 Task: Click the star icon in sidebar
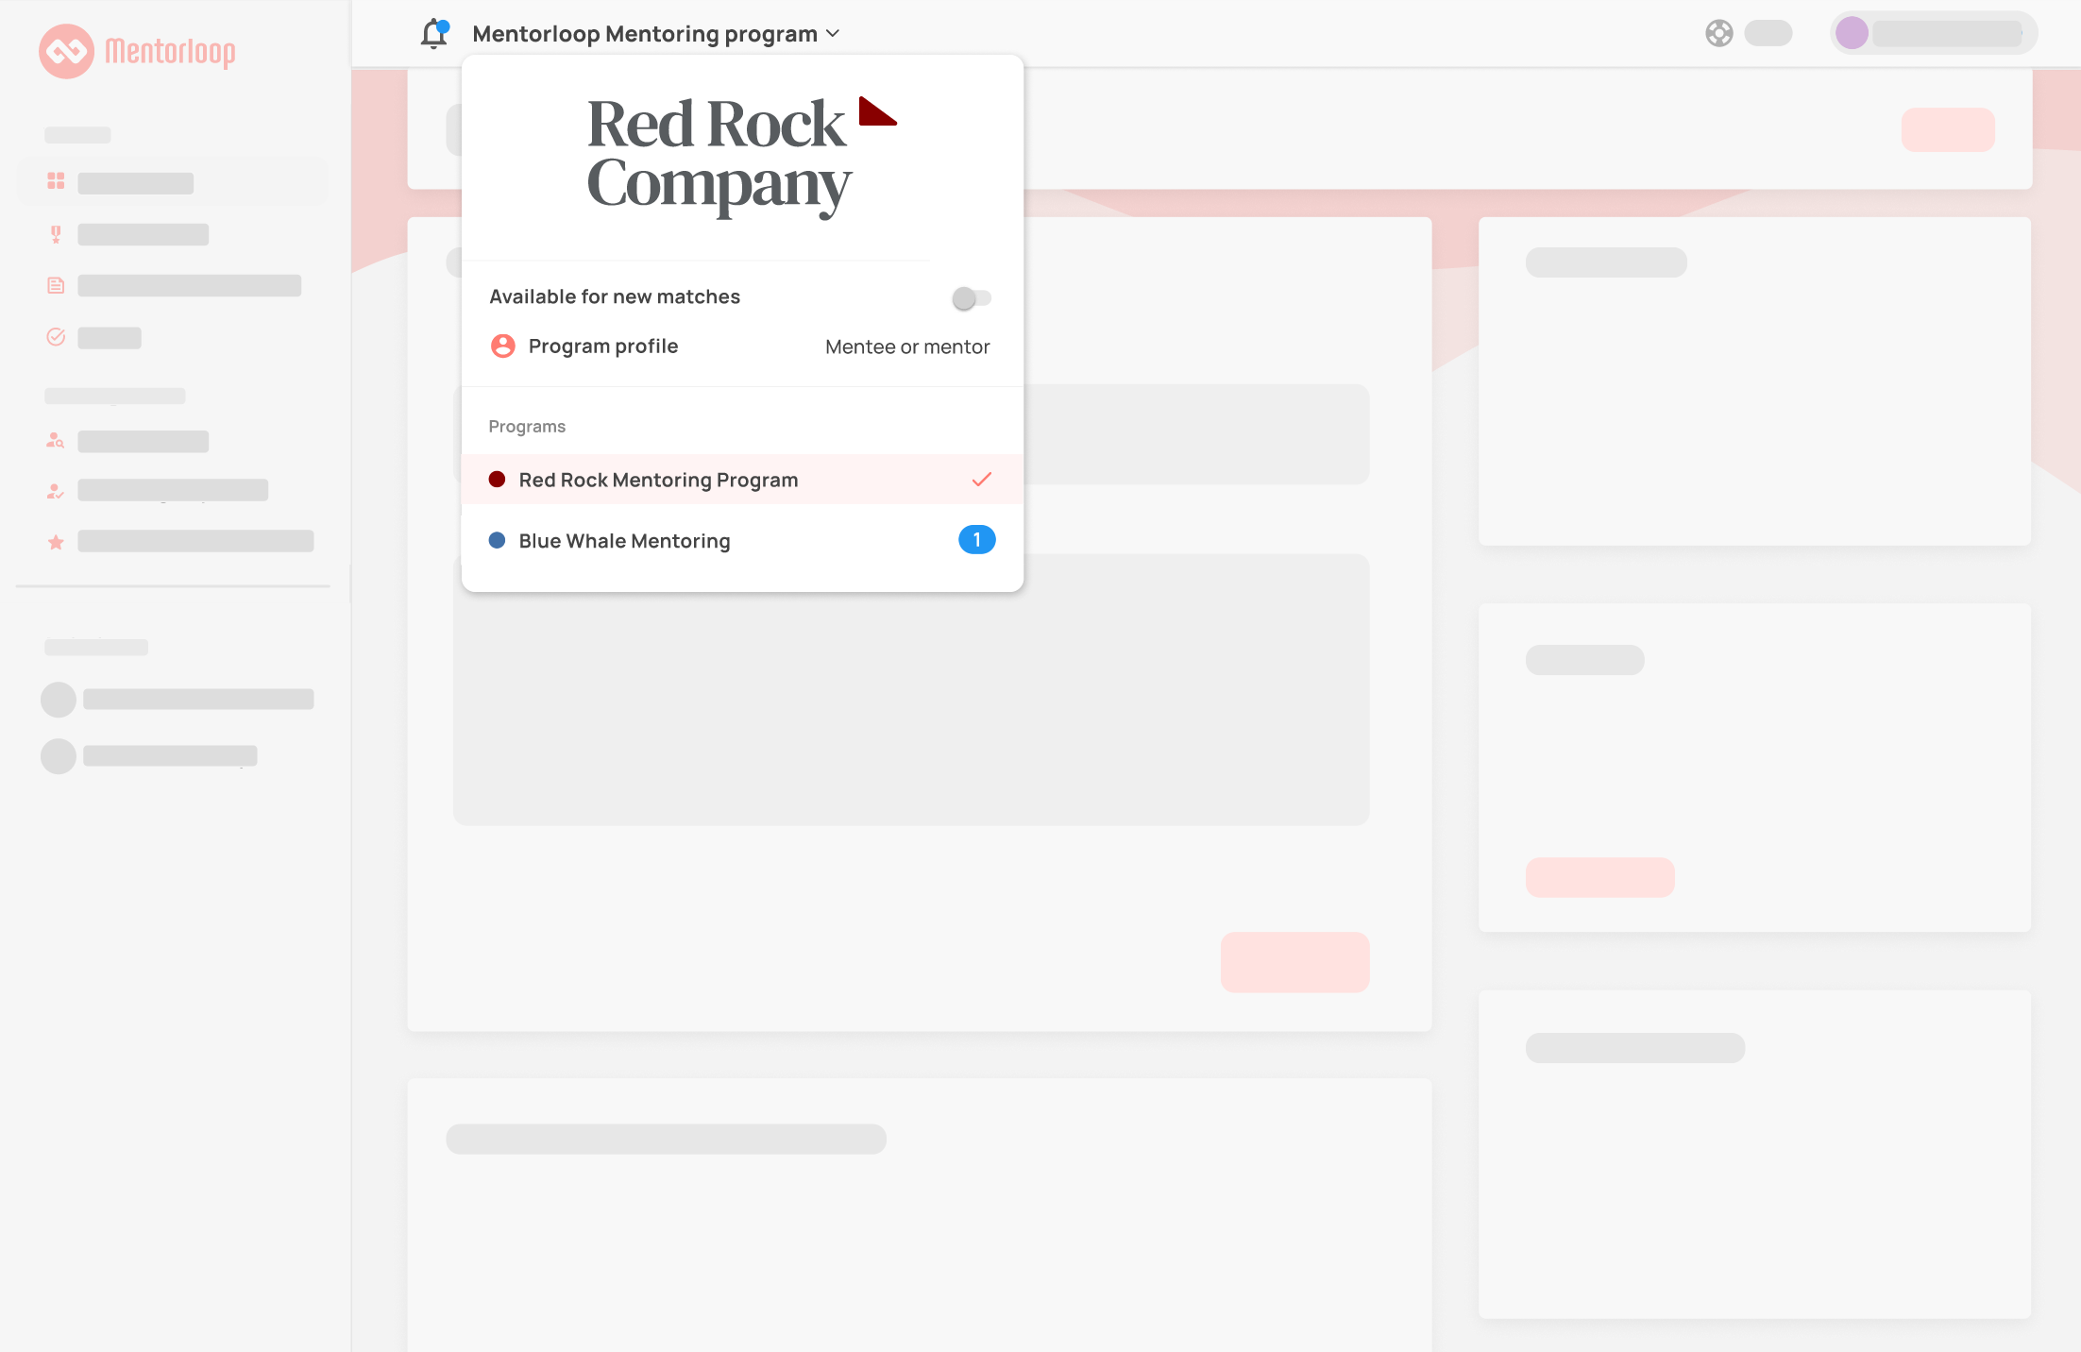point(56,542)
